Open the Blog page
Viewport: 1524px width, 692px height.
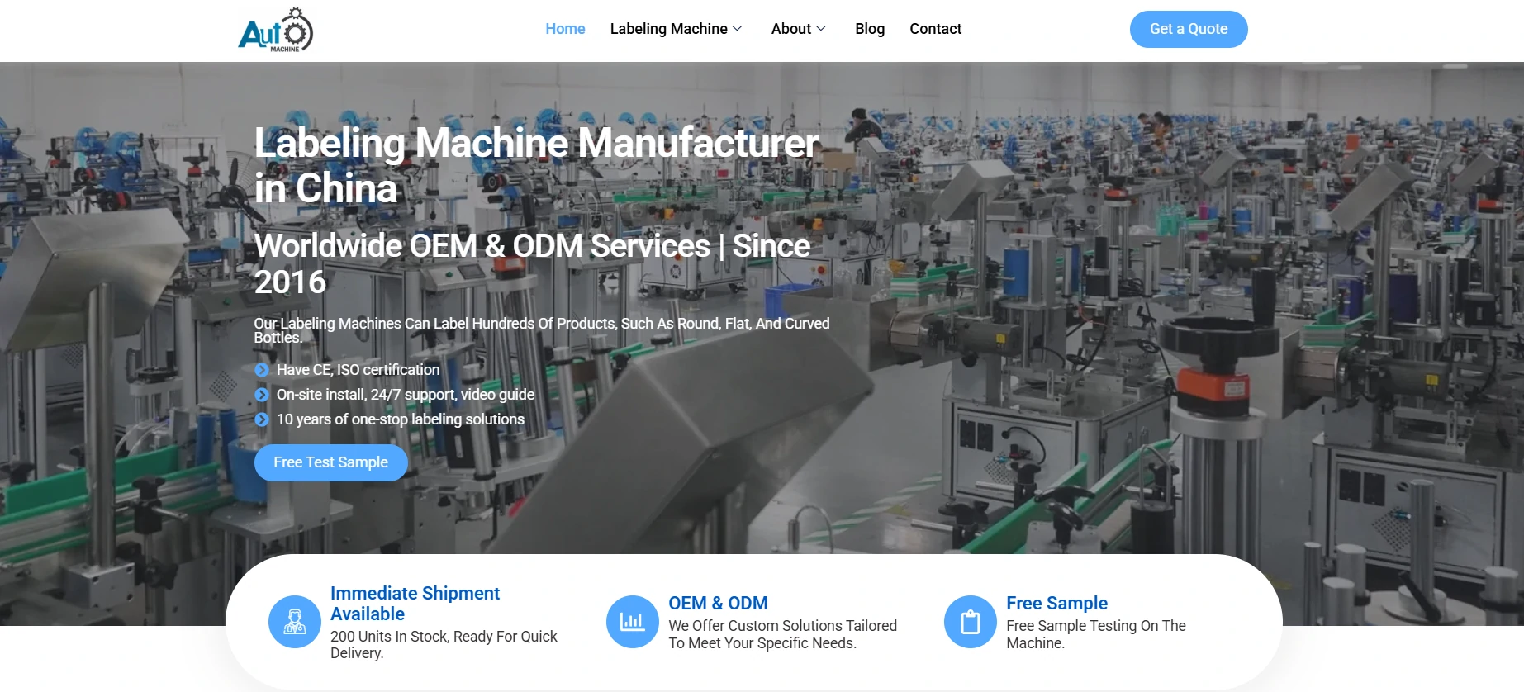869,29
